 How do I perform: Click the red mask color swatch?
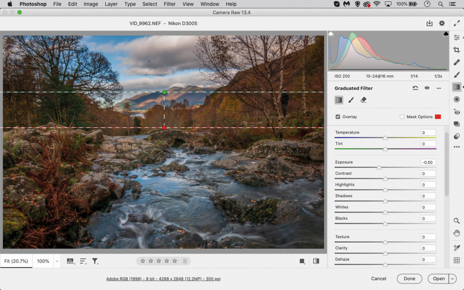[438, 116]
